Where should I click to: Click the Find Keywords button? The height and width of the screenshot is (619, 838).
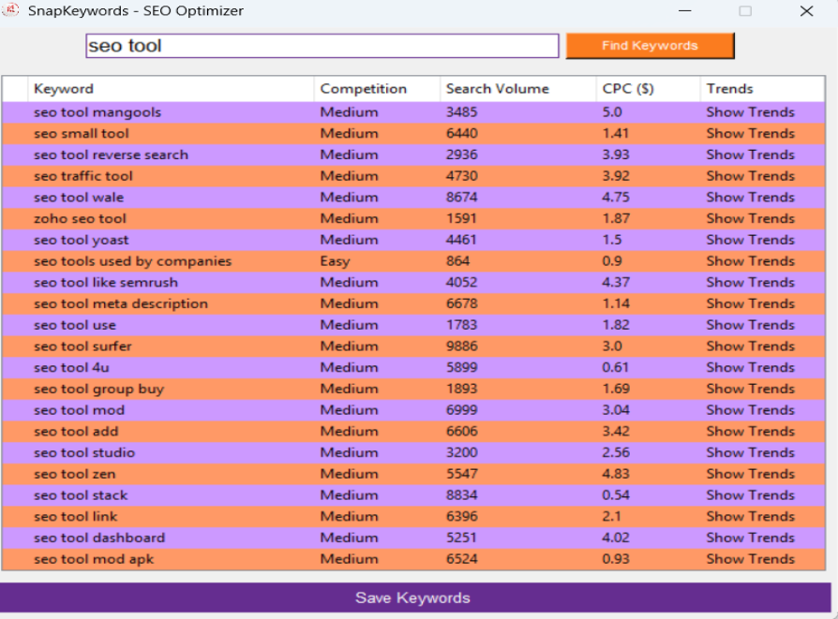(x=650, y=46)
